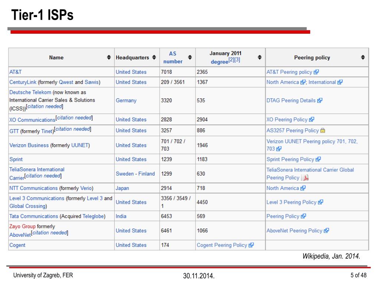The height and width of the screenshot is (285, 380).
Task: Click external link icon after Cogent Peering Policy
Action: 251,245
